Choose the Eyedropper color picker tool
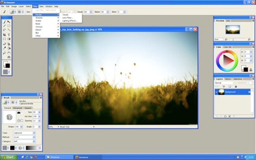The height and width of the screenshot is (160, 256). [4, 48]
